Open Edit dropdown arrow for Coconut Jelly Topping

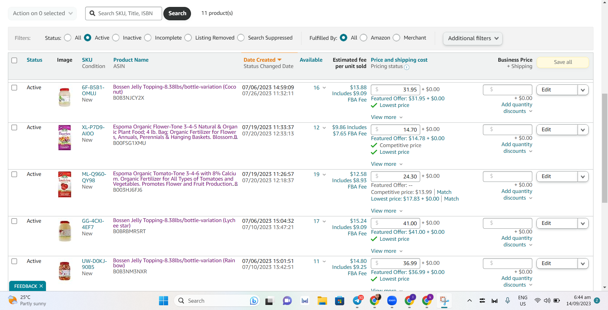pyautogui.click(x=583, y=90)
